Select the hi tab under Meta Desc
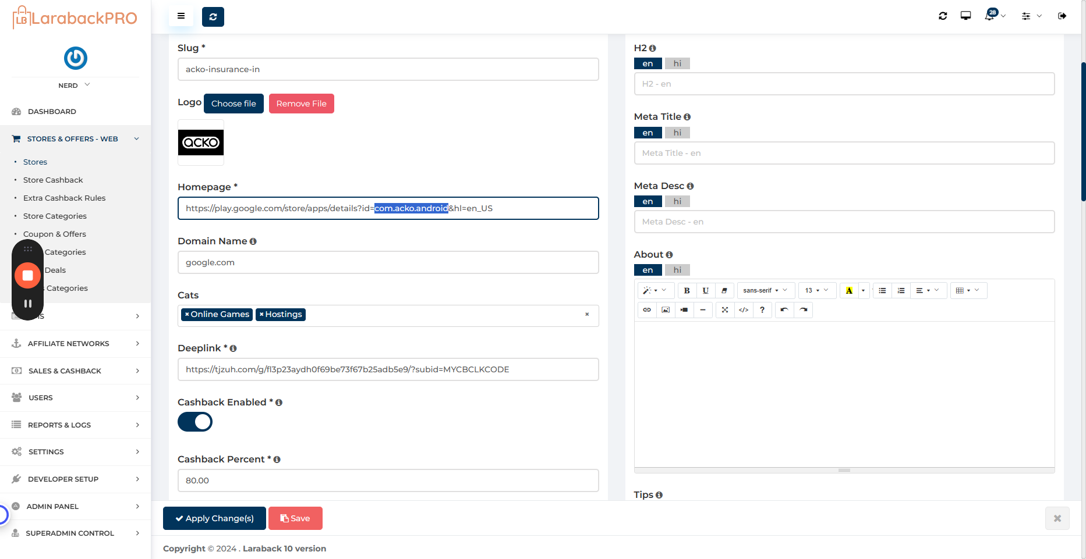 (677, 201)
